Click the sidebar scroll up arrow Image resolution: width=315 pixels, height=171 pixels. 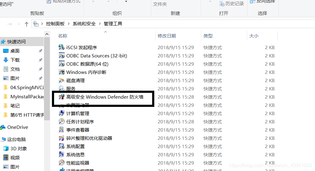click(x=47, y=34)
